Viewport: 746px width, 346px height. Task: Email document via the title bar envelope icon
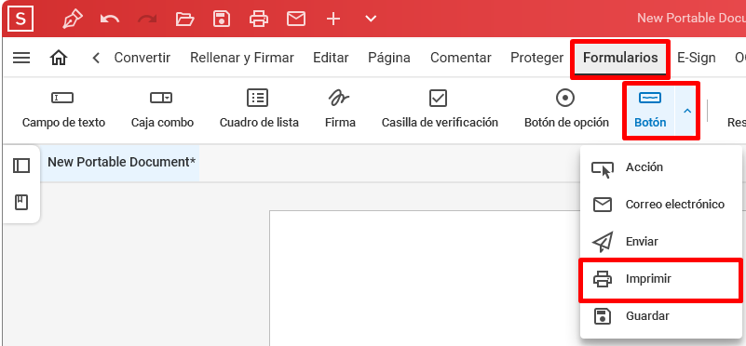coord(296,19)
